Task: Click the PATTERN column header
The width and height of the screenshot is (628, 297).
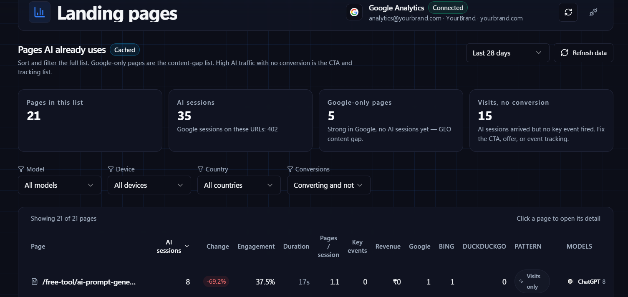Action: point(528,247)
